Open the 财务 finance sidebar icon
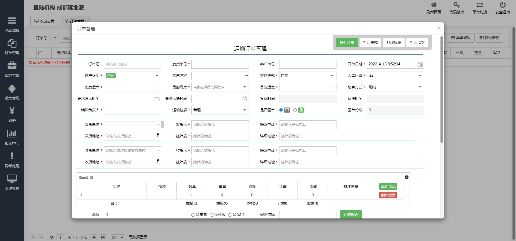This screenshot has width=516, height=241. 12,111
